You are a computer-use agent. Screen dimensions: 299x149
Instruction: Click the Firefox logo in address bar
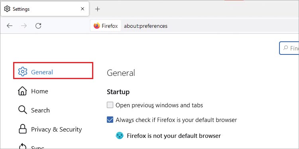pyautogui.click(x=97, y=26)
